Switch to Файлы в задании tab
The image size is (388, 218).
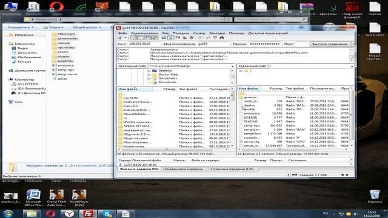139,169
